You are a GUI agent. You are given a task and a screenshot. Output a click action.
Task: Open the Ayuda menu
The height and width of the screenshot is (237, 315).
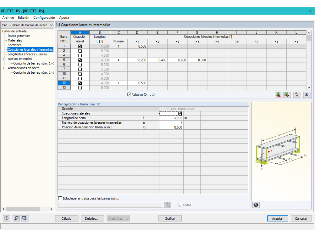[x=64, y=18]
